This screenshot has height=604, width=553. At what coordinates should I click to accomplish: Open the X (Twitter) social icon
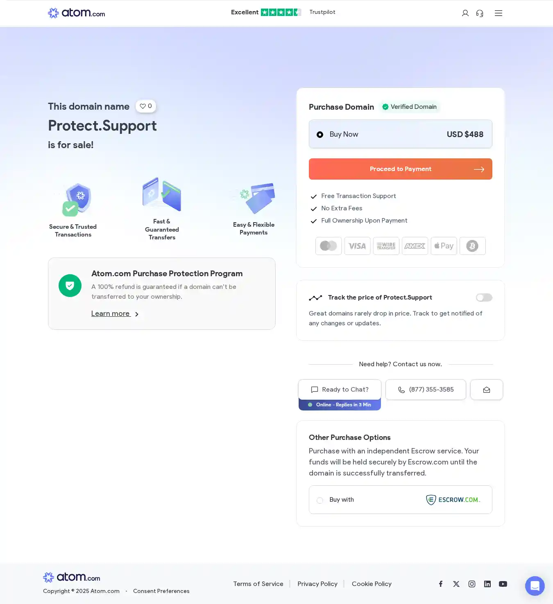coord(456,584)
